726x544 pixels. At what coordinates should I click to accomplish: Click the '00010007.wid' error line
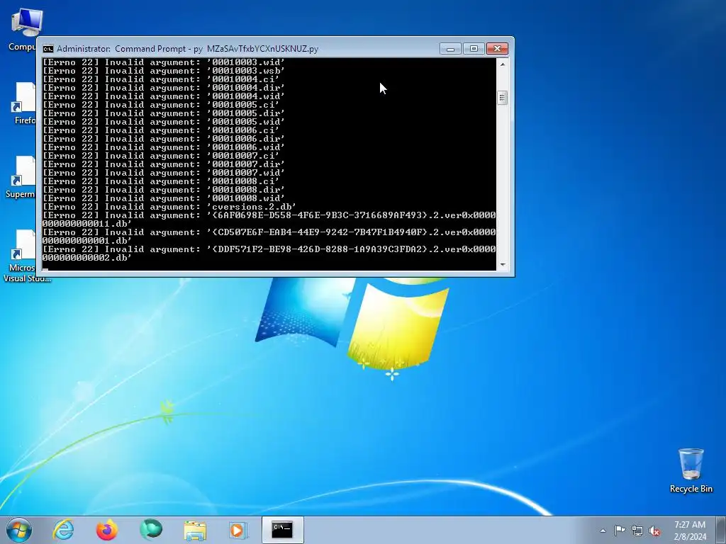click(x=164, y=173)
